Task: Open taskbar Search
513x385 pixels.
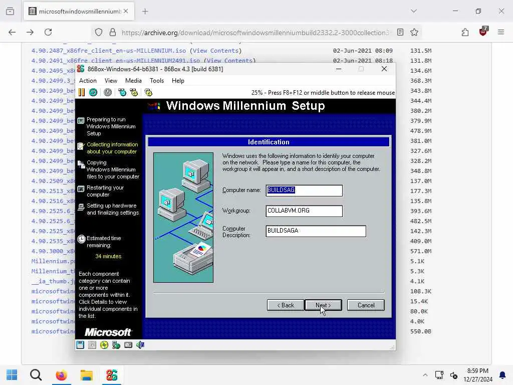Action: coord(36,375)
